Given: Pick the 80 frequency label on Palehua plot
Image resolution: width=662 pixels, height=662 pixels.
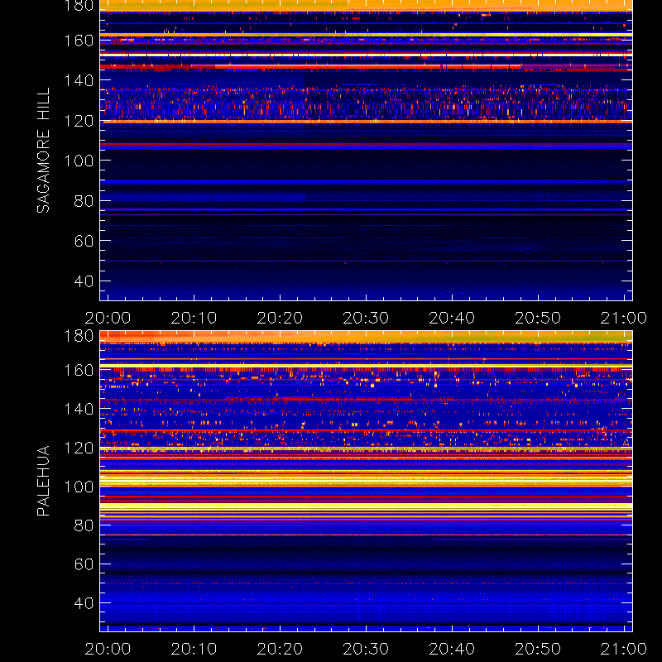Looking at the screenshot, I should [x=84, y=525].
